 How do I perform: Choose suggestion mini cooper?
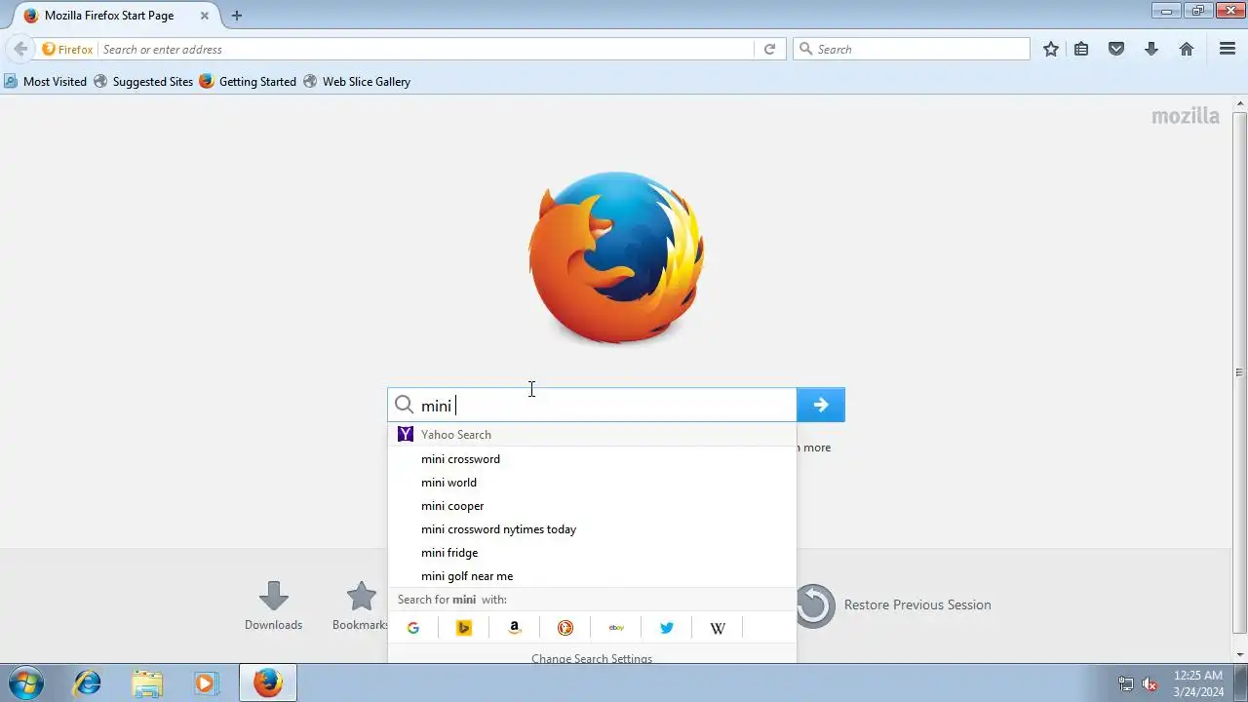pyautogui.click(x=592, y=506)
